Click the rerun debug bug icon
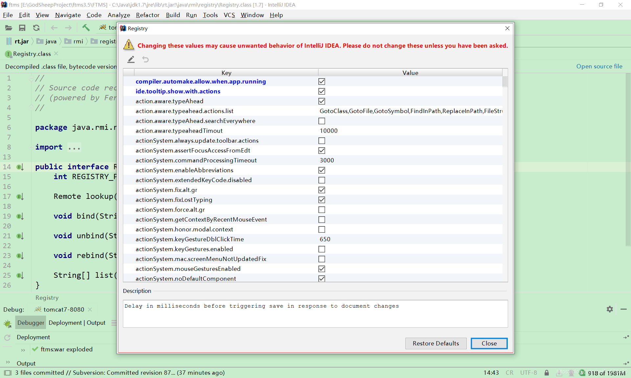Viewport: 631px width, 378px height. [x=8, y=324]
